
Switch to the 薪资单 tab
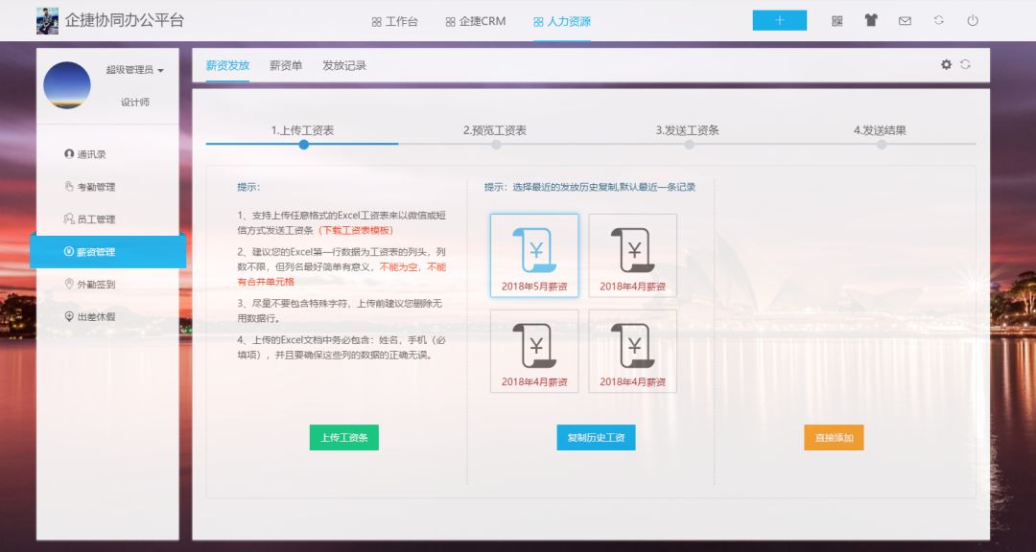tap(286, 65)
